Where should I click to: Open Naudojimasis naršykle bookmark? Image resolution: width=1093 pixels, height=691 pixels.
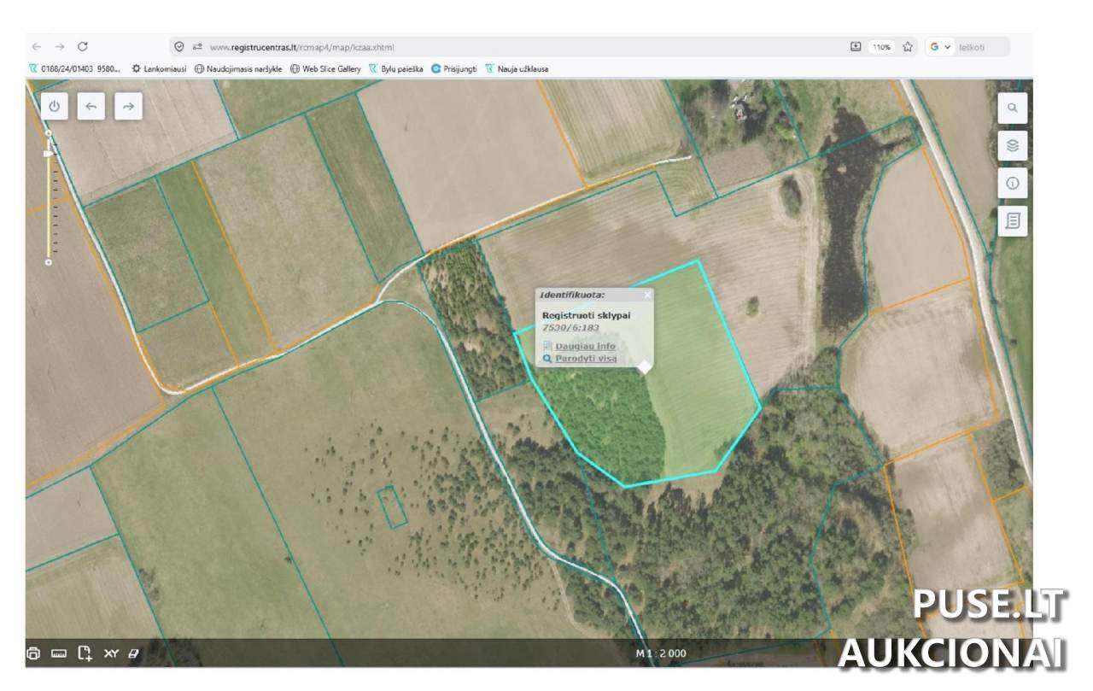click(x=238, y=68)
